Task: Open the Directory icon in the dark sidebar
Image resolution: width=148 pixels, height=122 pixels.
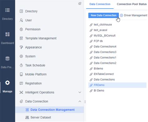Action: click(x=7, y=10)
